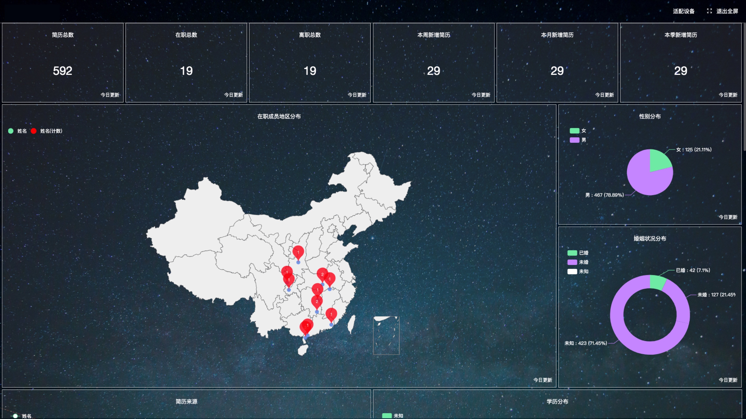Click 今日更新 in the region map panel
This screenshot has width=746, height=419.
point(543,380)
